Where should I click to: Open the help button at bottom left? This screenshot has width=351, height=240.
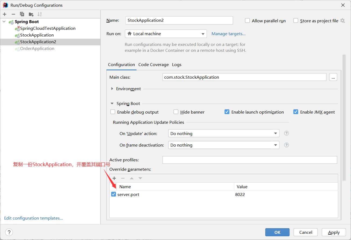9,232
